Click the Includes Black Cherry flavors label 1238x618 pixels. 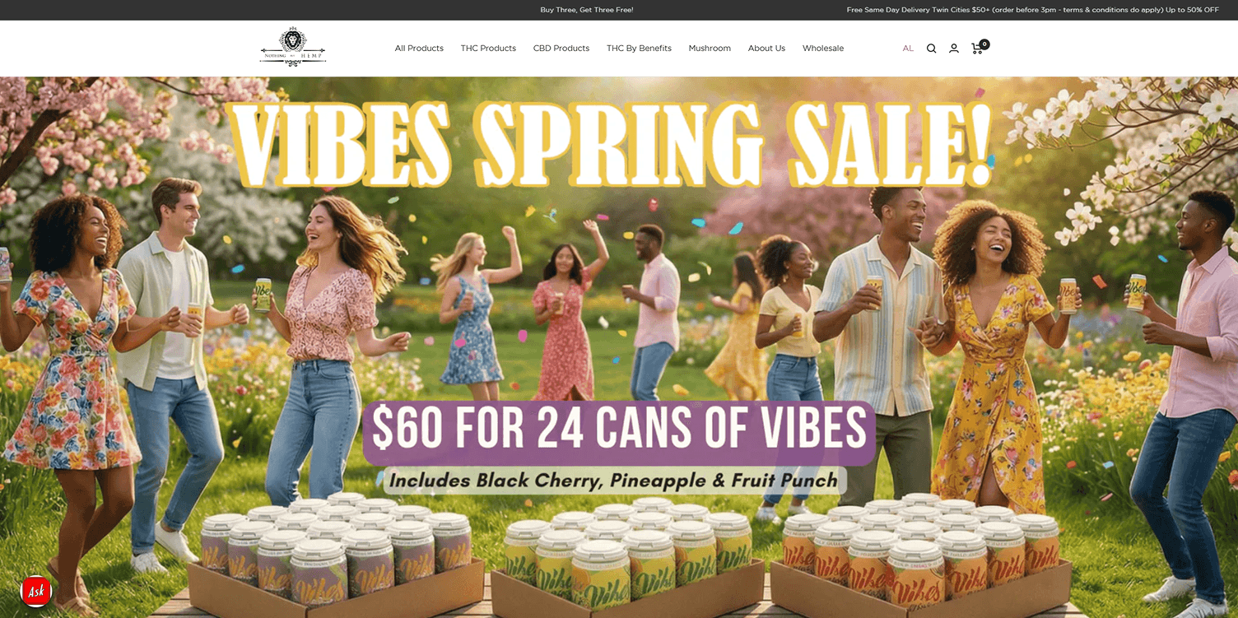614,480
